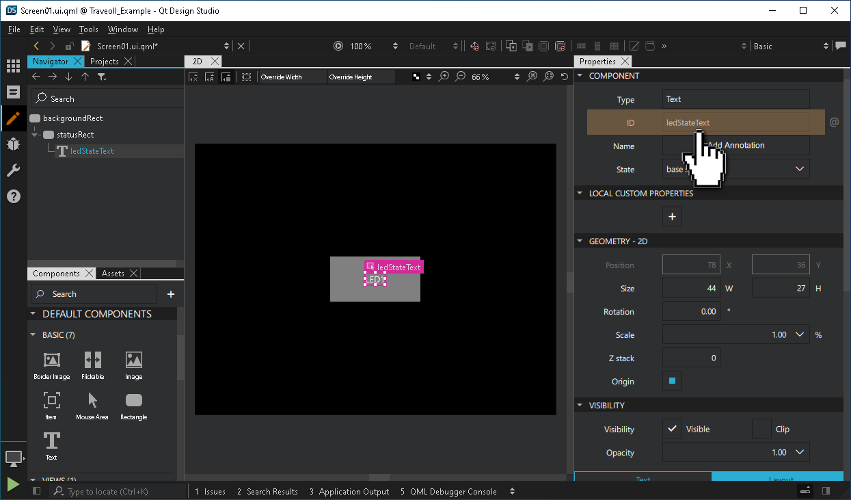The width and height of the screenshot is (851, 500).
Task: Open the Opacity dropdown
Action: (x=799, y=452)
